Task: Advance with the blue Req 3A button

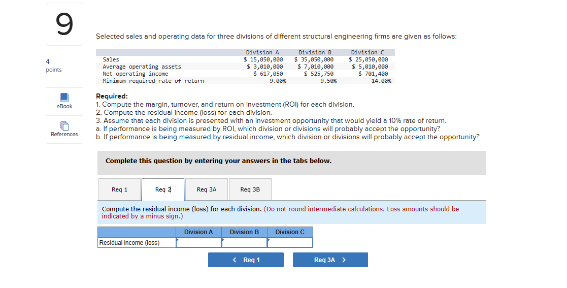Action: (330, 260)
